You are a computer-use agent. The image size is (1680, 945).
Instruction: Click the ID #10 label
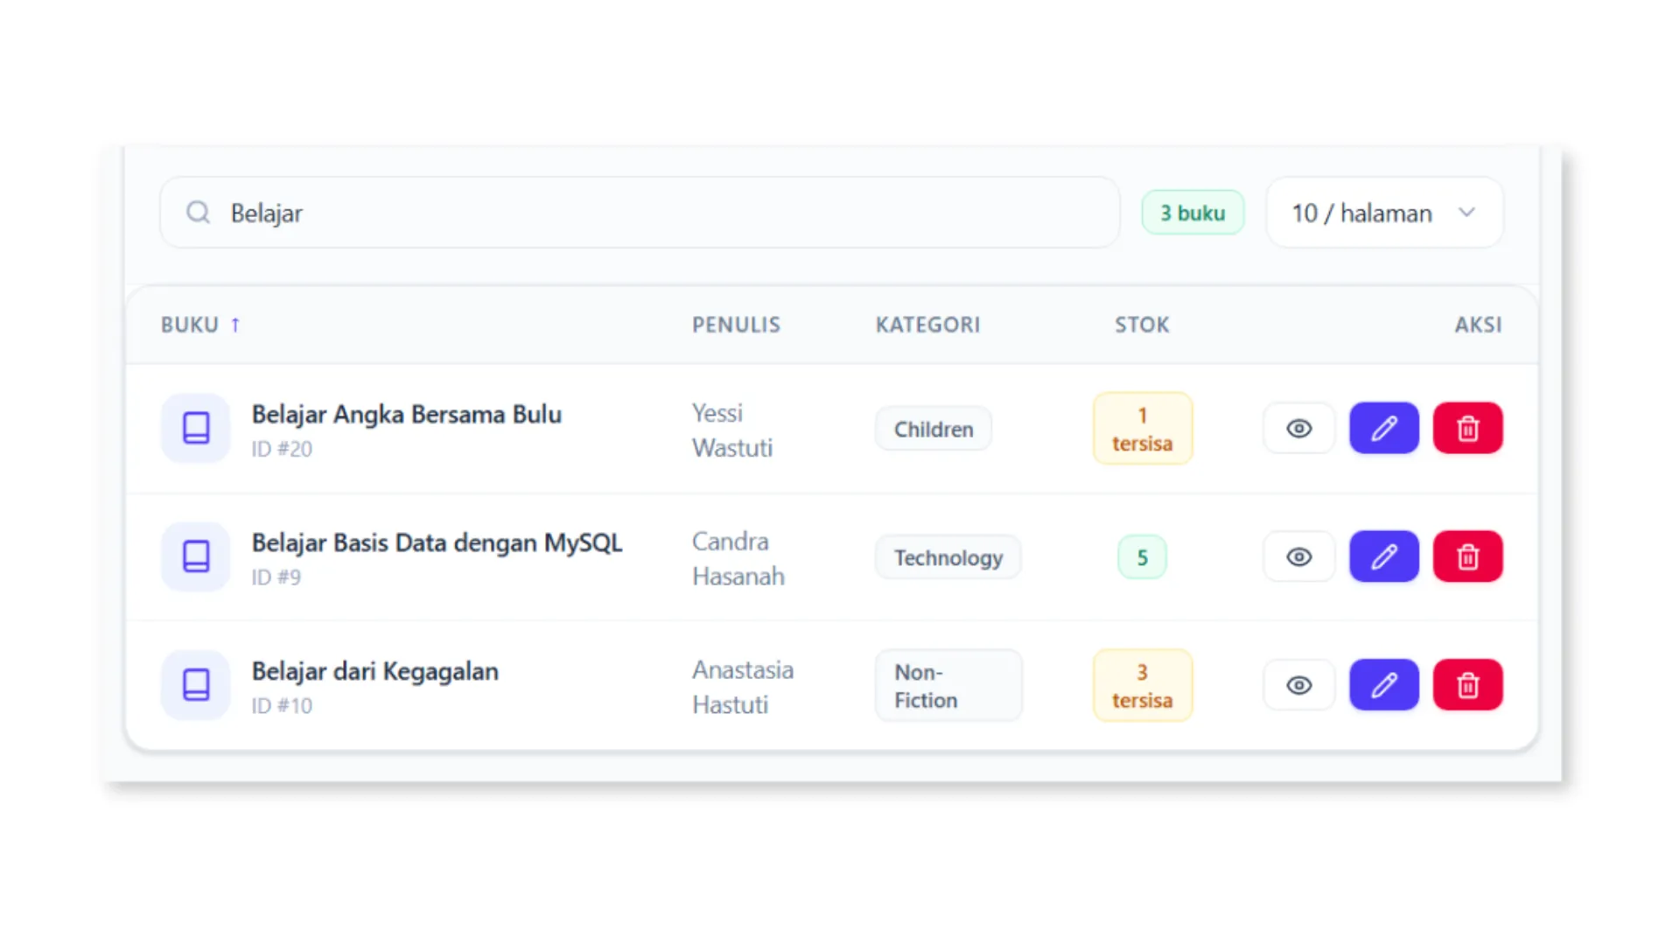coord(282,706)
